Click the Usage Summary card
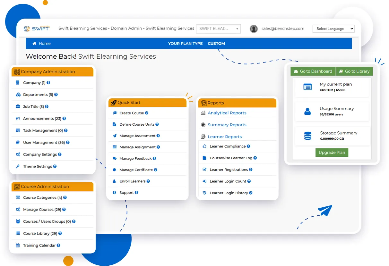The height and width of the screenshot is (266, 389). pyautogui.click(x=332, y=112)
